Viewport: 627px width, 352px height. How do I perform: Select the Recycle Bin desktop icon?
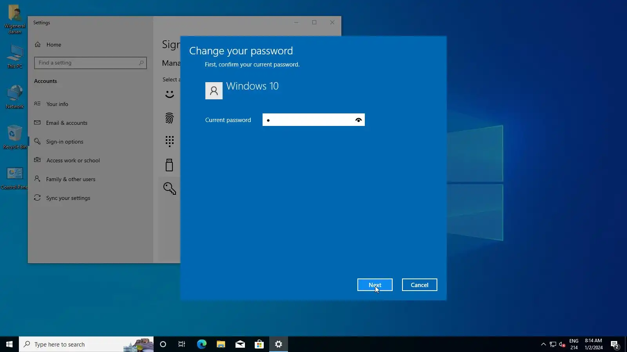click(14, 137)
